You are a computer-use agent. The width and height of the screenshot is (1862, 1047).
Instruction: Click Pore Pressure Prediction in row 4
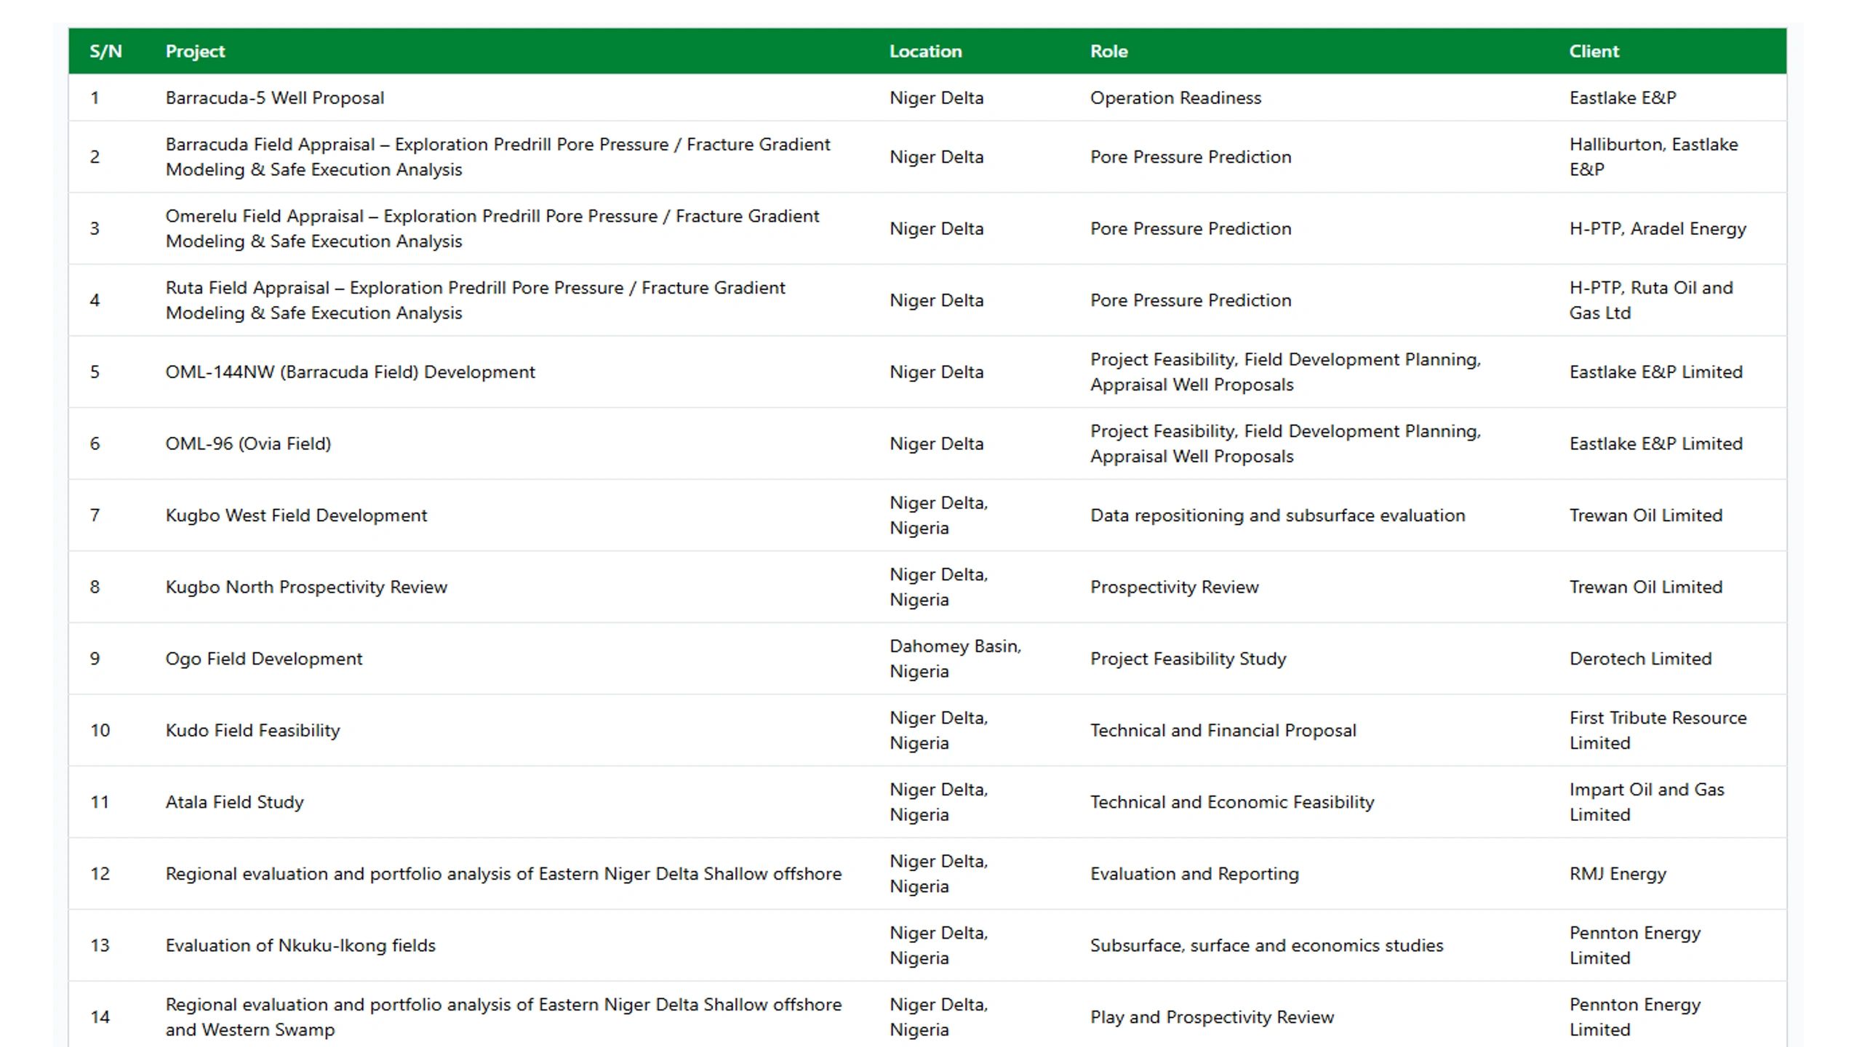[x=1191, y=300]
